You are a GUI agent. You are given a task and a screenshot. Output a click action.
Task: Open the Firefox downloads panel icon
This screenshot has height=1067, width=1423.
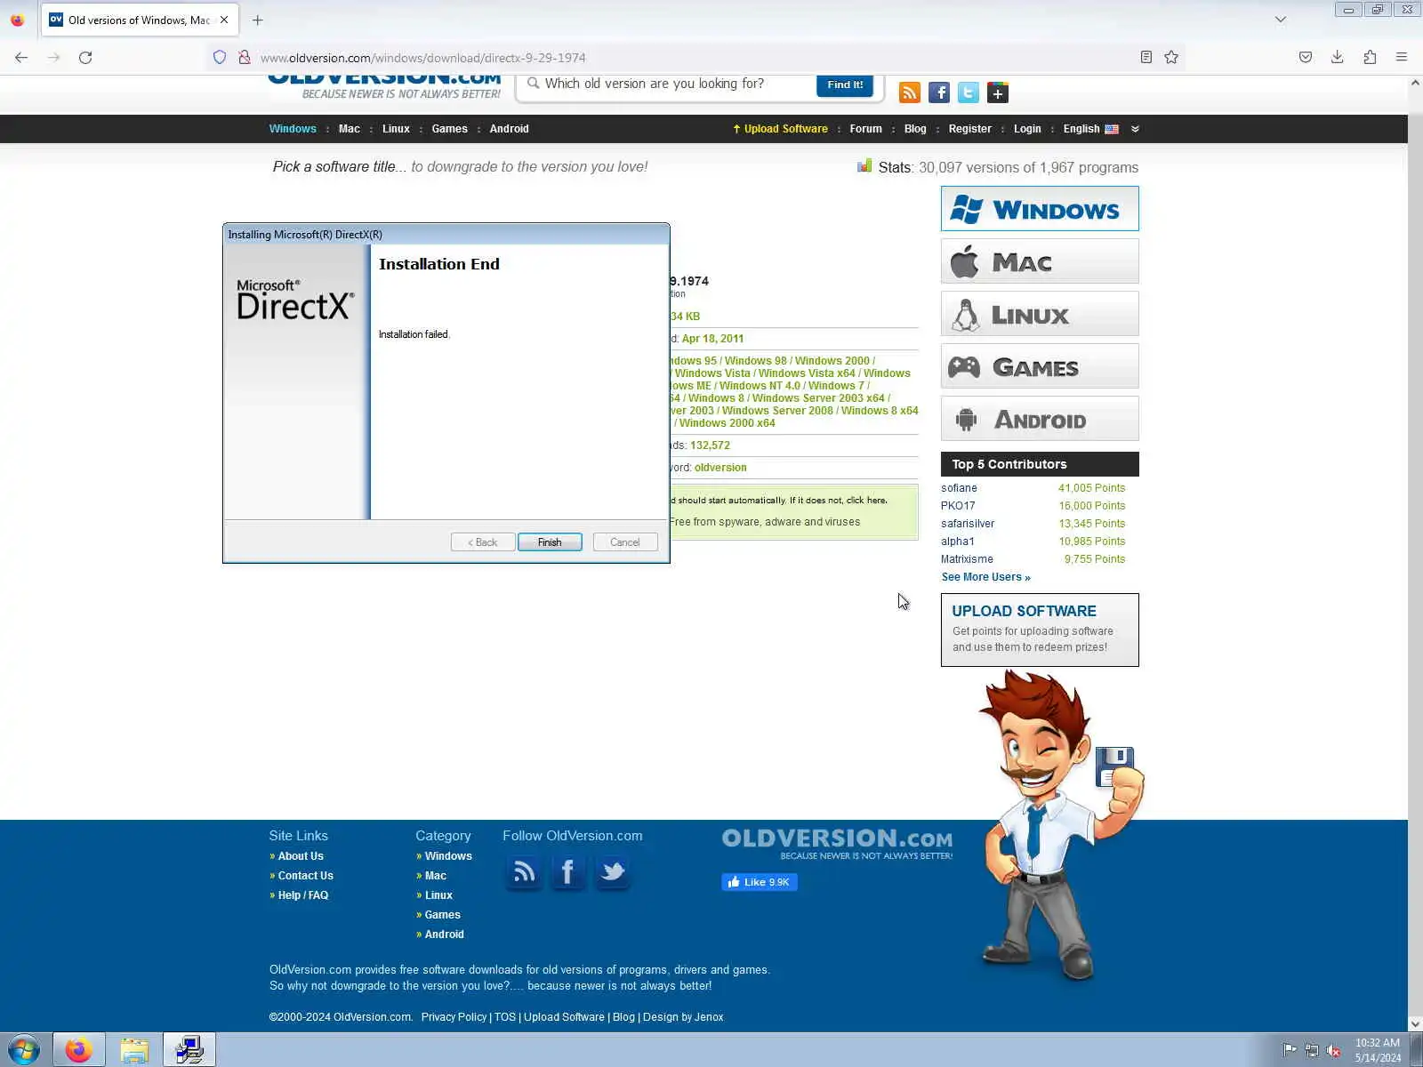tap(1337, 57)
